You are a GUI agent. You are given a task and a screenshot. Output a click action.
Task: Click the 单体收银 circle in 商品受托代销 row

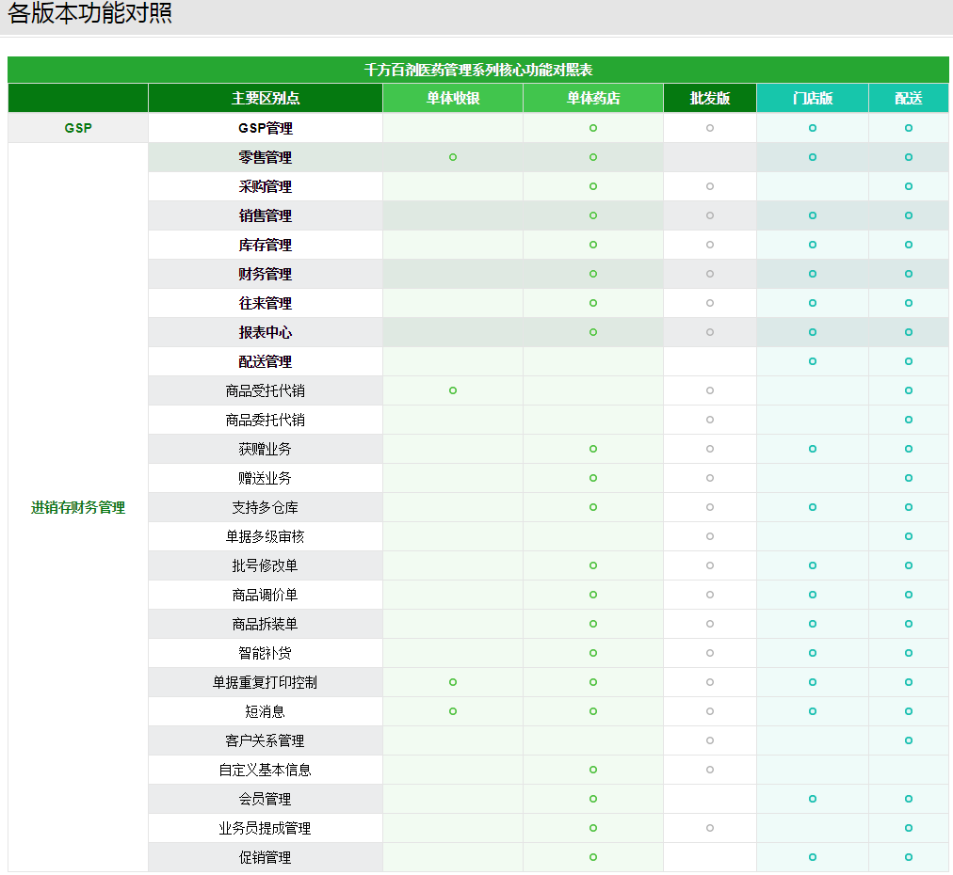(x=453, y=390)
